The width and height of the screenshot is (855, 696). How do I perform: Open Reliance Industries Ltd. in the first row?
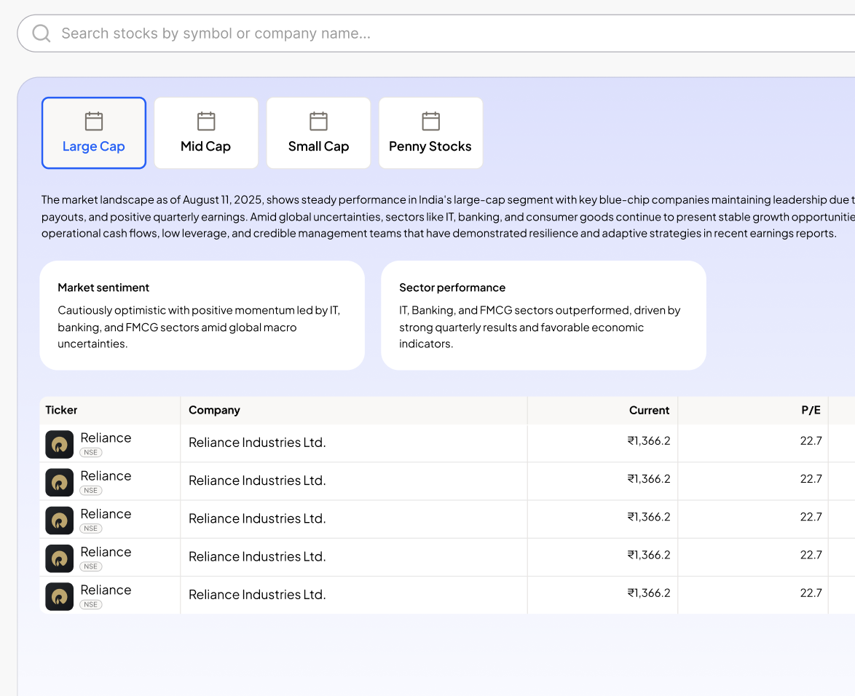[x=257, y=443]
